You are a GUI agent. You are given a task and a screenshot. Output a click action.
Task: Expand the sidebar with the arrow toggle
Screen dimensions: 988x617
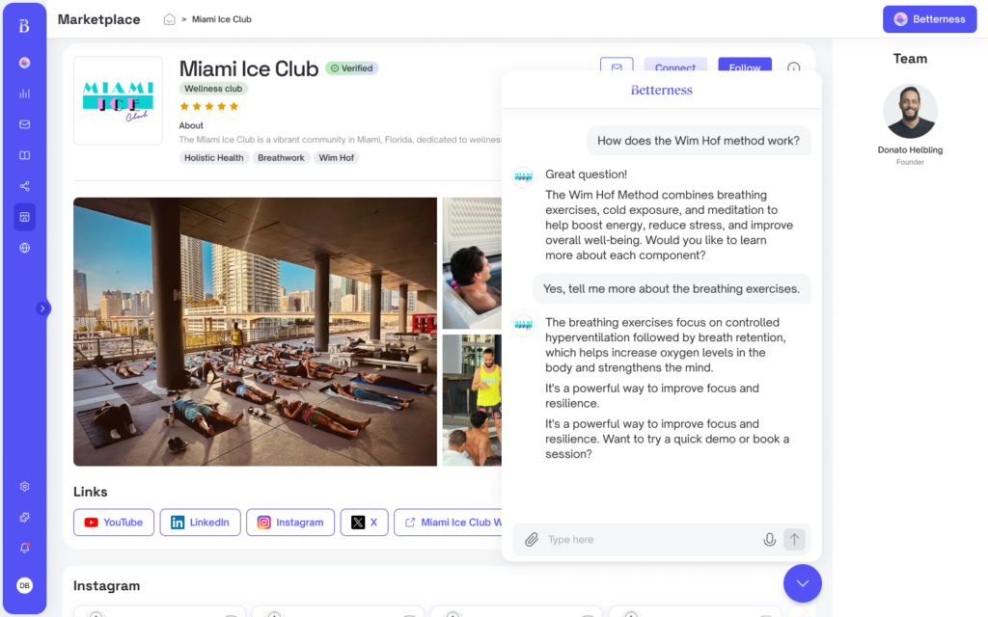[x=42, y=308]
